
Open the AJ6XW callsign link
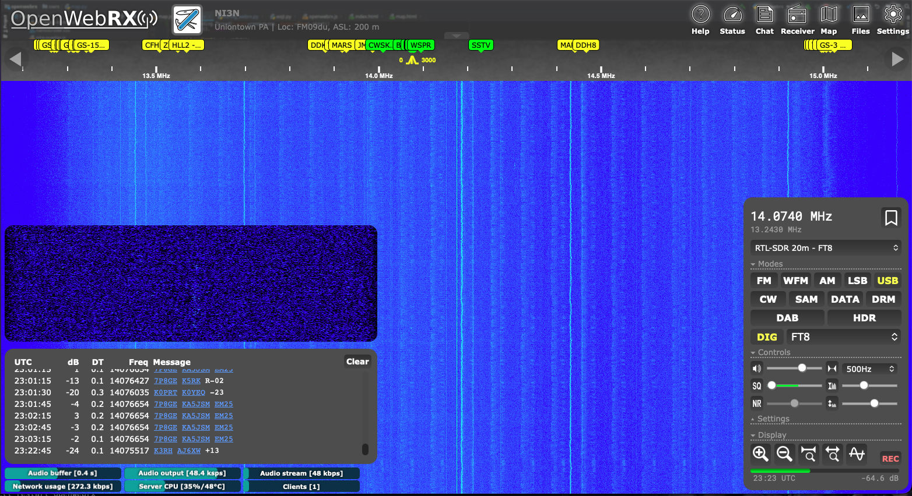tap(189, 451)
